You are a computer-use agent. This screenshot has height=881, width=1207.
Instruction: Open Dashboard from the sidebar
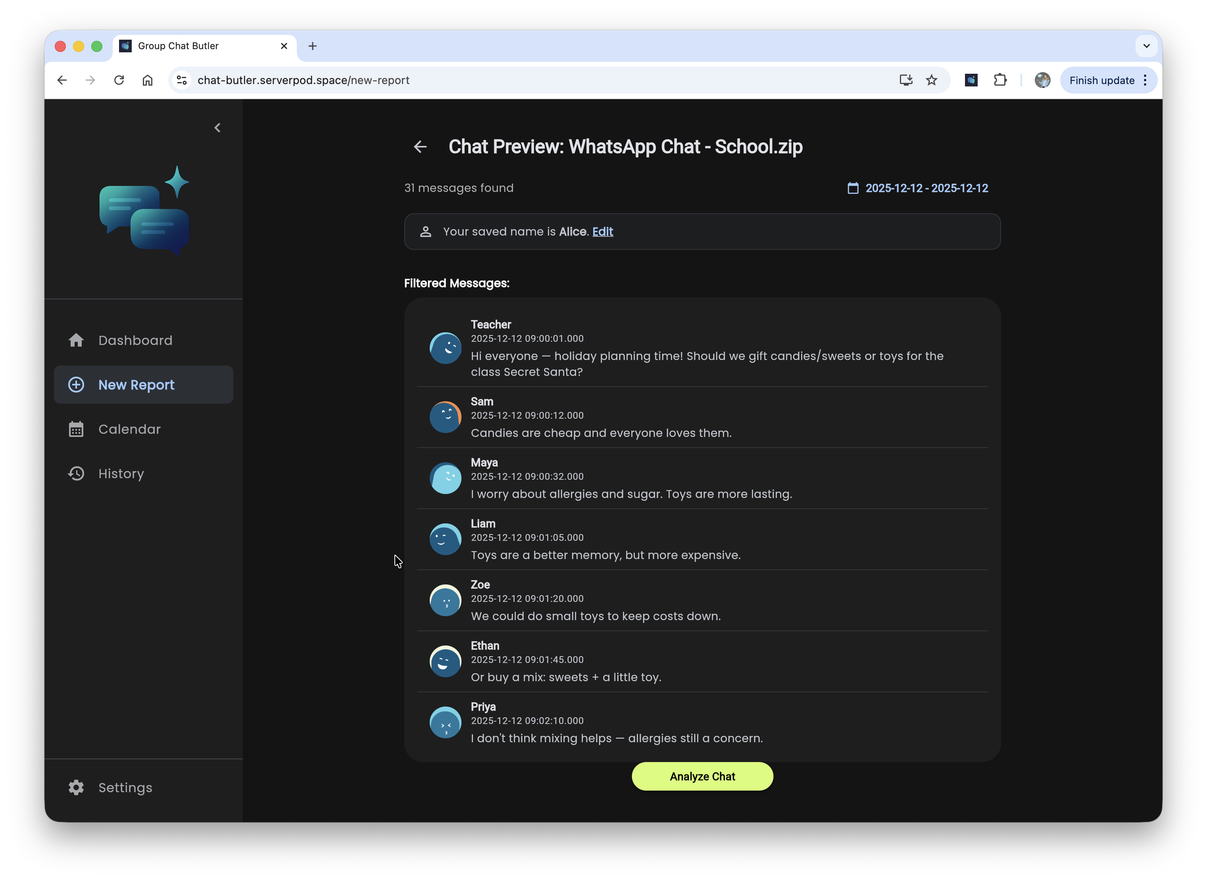point(135,340)
